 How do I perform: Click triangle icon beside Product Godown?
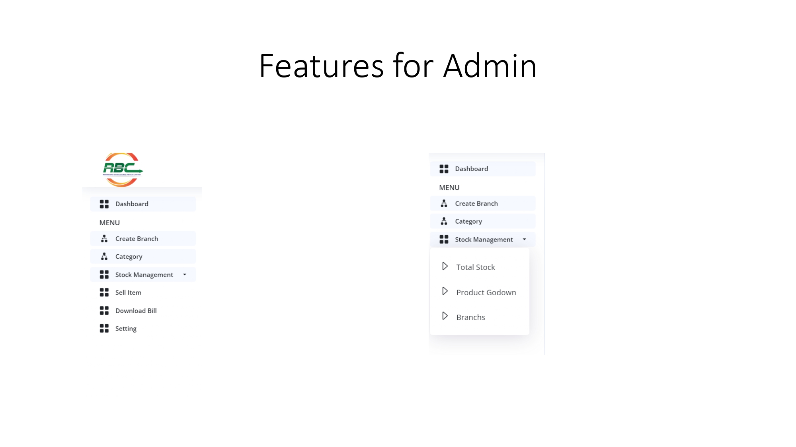click(445, 291)
